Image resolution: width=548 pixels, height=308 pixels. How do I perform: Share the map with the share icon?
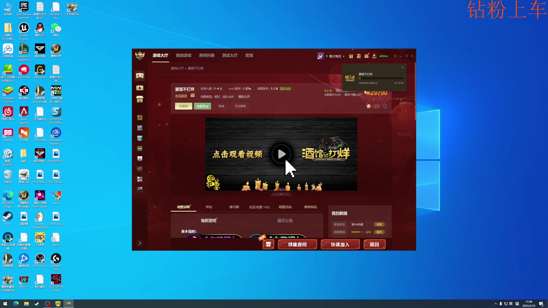[x=377, y=106]
